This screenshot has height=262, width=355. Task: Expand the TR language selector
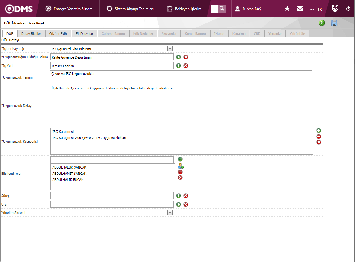[316, 9]
